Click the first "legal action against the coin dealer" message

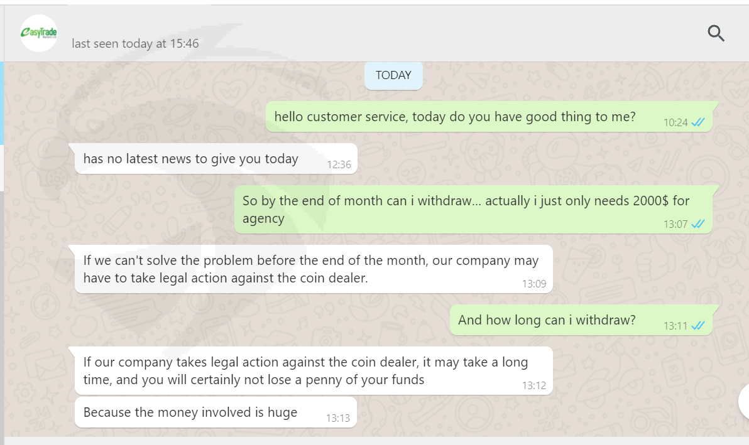310,269
